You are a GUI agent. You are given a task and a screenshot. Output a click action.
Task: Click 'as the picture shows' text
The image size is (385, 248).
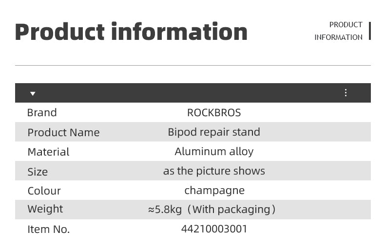tap(214, 171)
